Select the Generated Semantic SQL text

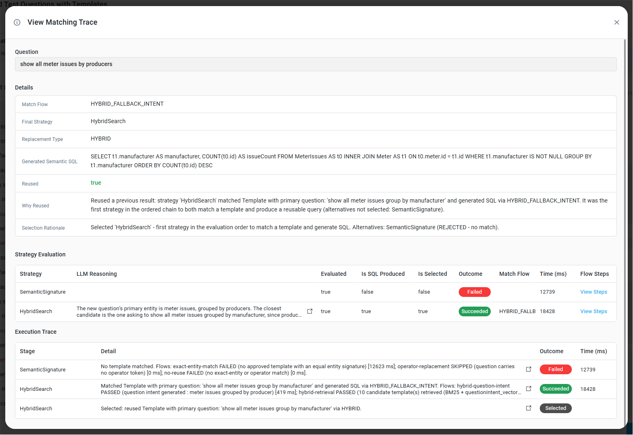[341, 161]
